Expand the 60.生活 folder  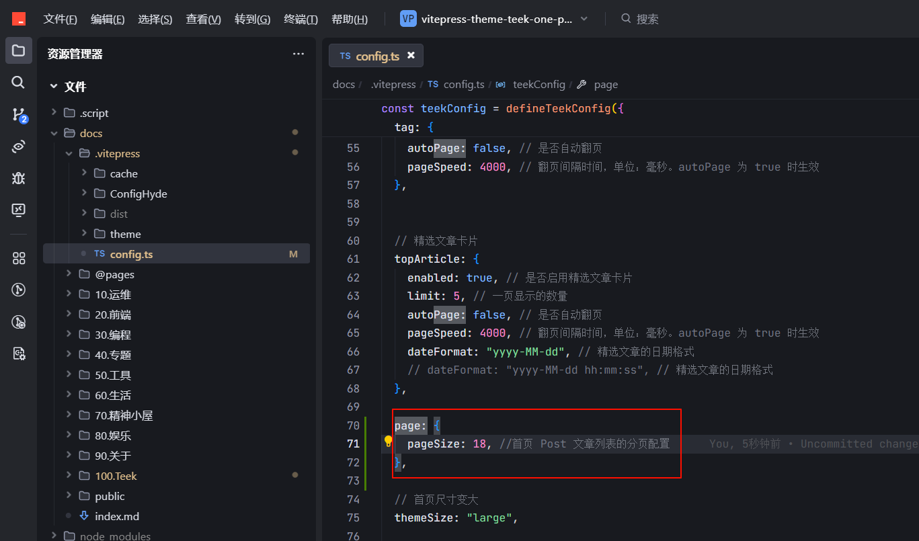[x=176, y=395]
